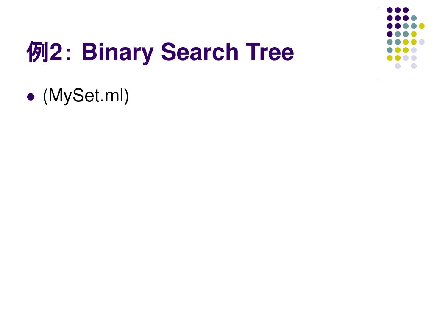Select the word Tree in the title

(x=270, y=52)
